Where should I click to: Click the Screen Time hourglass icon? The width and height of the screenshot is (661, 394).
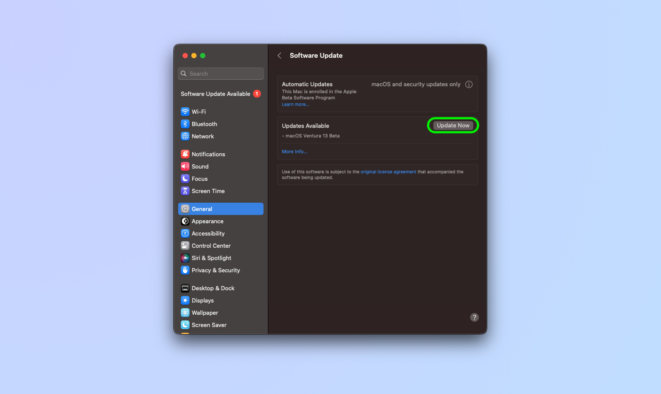(x=185, y=191)
